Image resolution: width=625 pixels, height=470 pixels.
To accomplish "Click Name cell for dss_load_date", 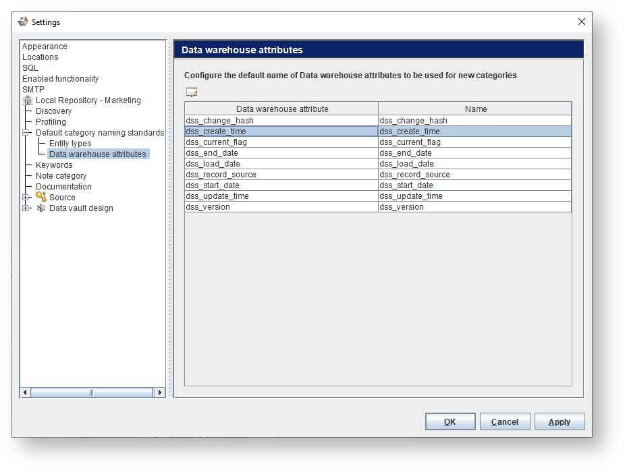I will point(474,163).
